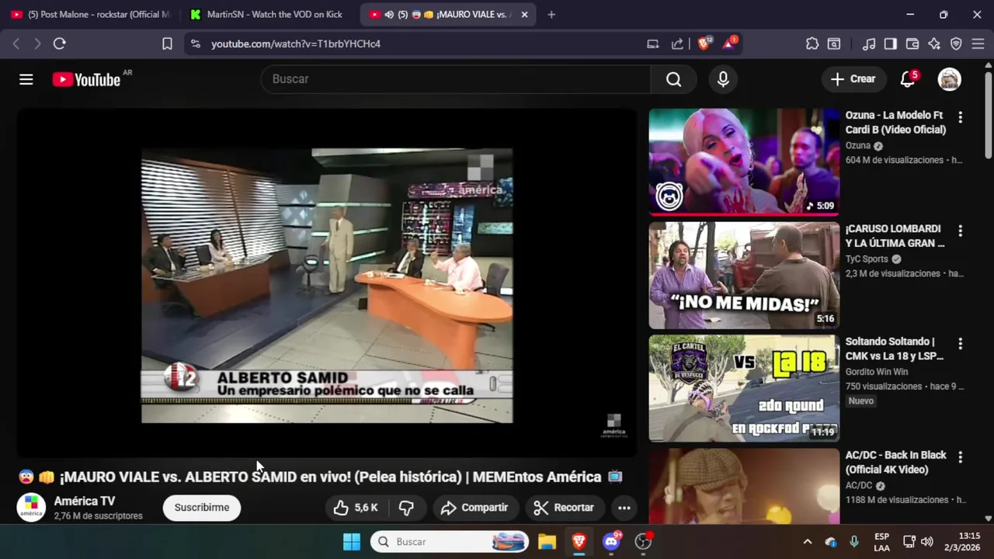Click the video player to pause

(x=327, y=283)
